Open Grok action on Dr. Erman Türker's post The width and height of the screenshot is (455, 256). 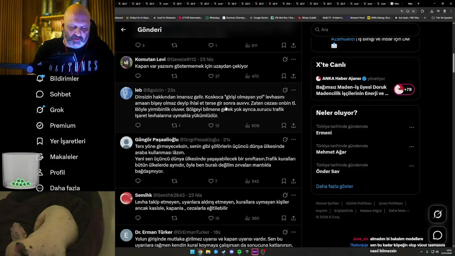(x=285, y=232)
